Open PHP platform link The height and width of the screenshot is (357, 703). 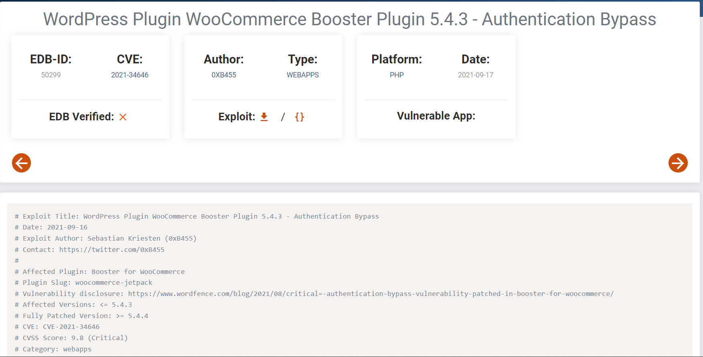coord(397,75)
